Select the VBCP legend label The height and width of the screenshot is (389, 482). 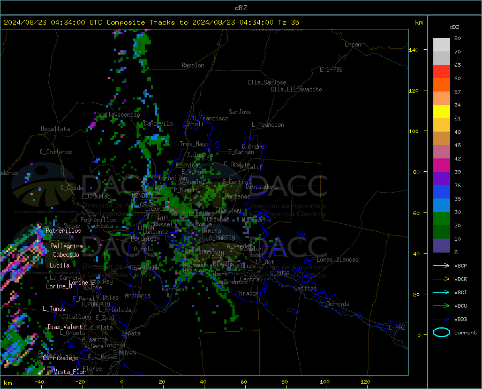(x=461, y=265)
